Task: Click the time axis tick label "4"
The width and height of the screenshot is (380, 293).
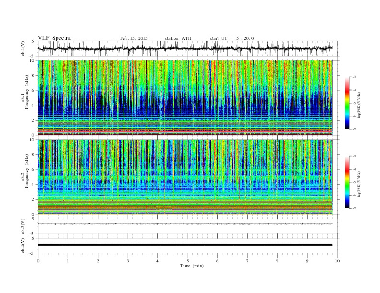Action: pyautogui.click(x=157, y=261)
